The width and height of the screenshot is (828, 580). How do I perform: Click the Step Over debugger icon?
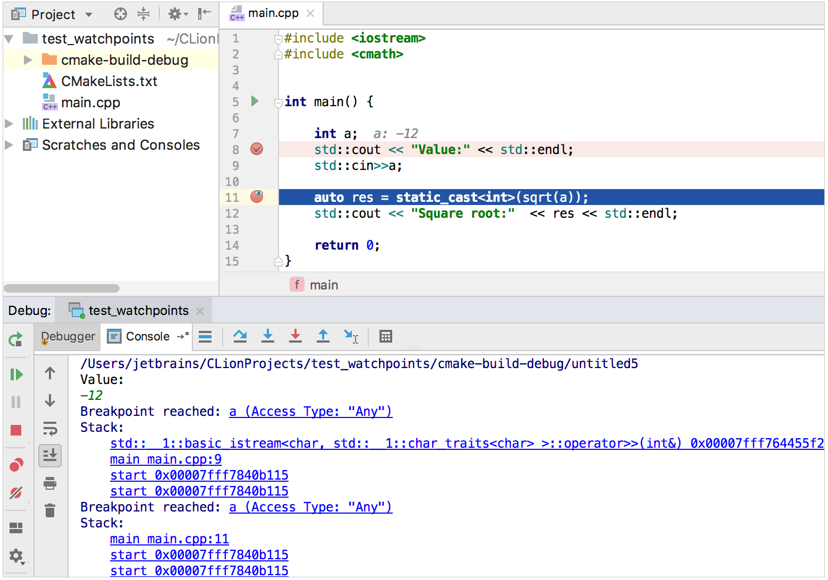(x=240, y=336)
